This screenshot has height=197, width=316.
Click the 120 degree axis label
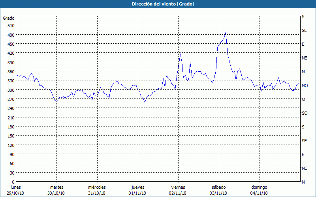pyautogui.click(x=11, y=145)
